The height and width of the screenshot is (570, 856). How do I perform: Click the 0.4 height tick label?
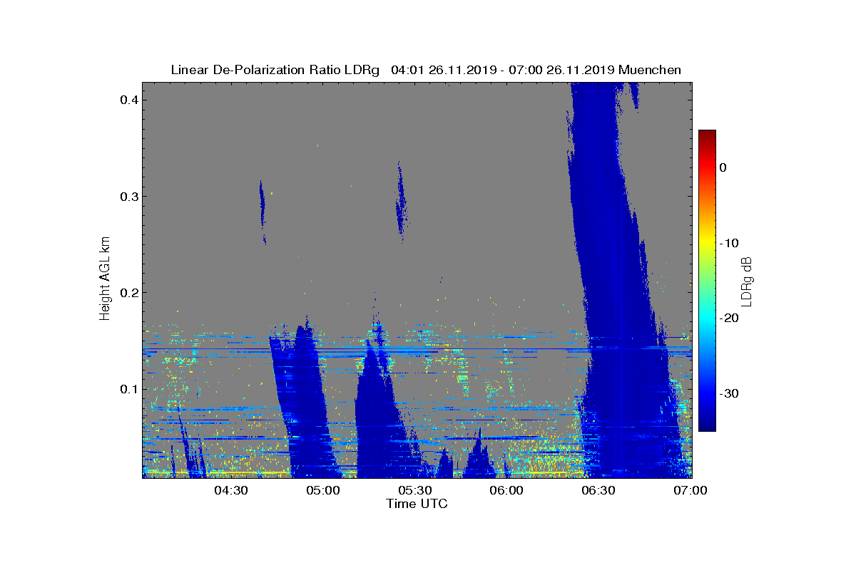point(128,100)
